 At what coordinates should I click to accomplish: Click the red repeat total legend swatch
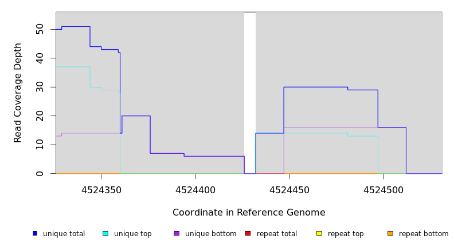click(248, 233)
